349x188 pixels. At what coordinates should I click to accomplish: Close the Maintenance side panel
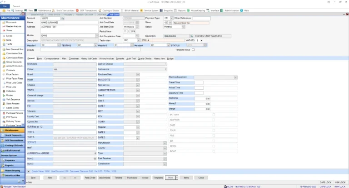pos(23,14)
